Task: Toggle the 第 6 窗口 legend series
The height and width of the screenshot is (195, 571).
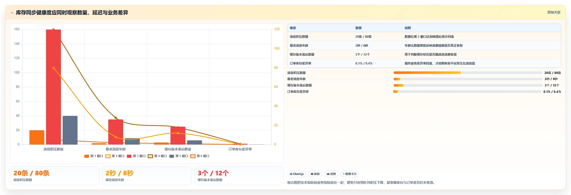Action: 200,156
